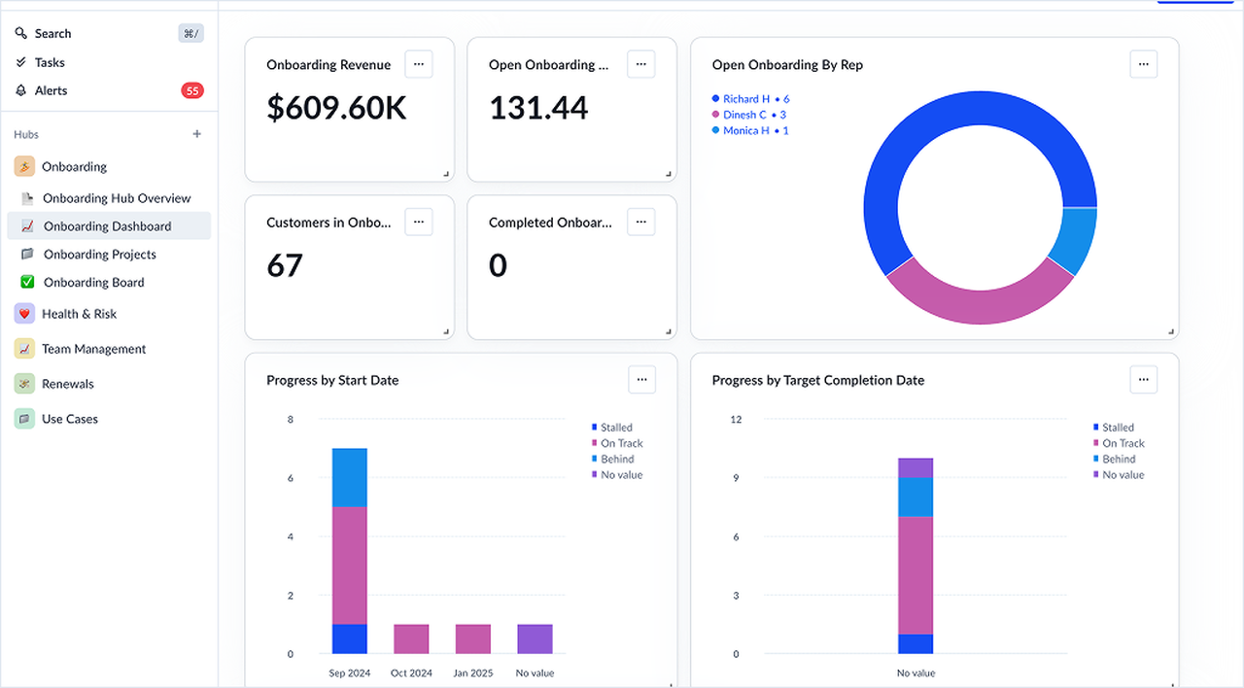Click the Alerts bell icon

coord(21,90)
